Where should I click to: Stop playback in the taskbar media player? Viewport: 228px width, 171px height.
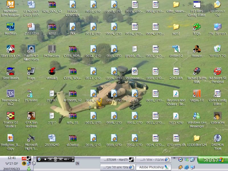point(45,159)
